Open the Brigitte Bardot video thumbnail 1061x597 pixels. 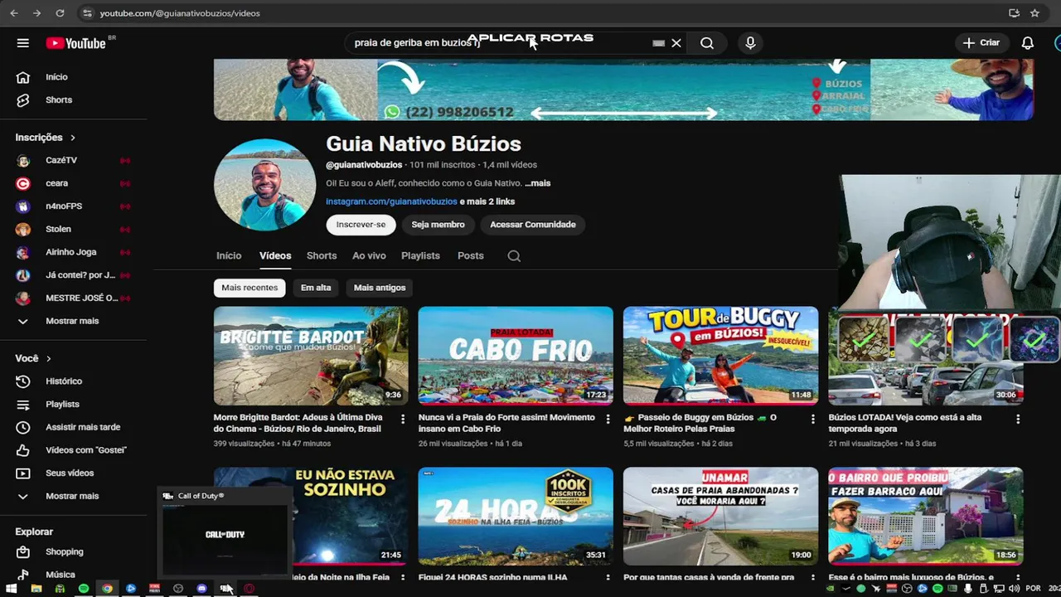pyautogui.click(x=311, y=356)
